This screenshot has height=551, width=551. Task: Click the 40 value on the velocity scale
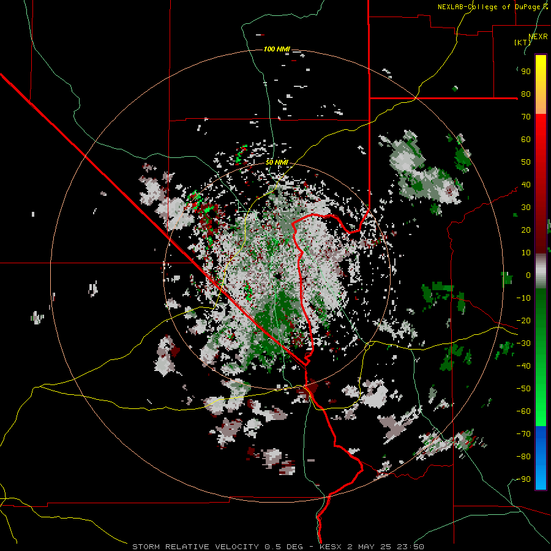tap(526, 185)
